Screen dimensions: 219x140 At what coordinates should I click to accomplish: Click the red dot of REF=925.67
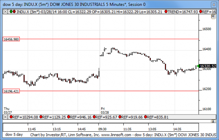point(94,117)
